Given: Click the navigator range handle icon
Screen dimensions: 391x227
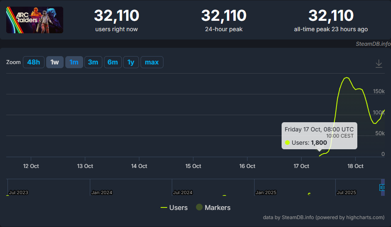Looking at the screenshot, I should click(x=382, y=188).
